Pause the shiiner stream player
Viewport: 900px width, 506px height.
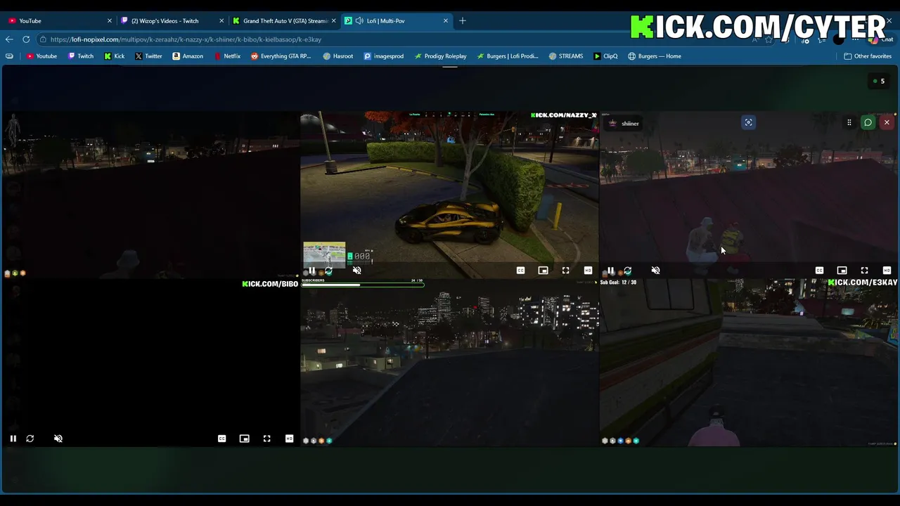coord(610,271)
